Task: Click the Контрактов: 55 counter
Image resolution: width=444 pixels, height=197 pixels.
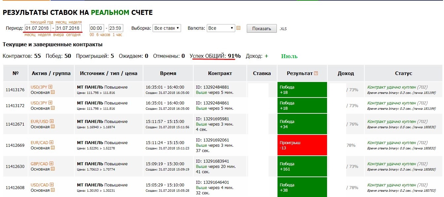Action: pos(22,56)
